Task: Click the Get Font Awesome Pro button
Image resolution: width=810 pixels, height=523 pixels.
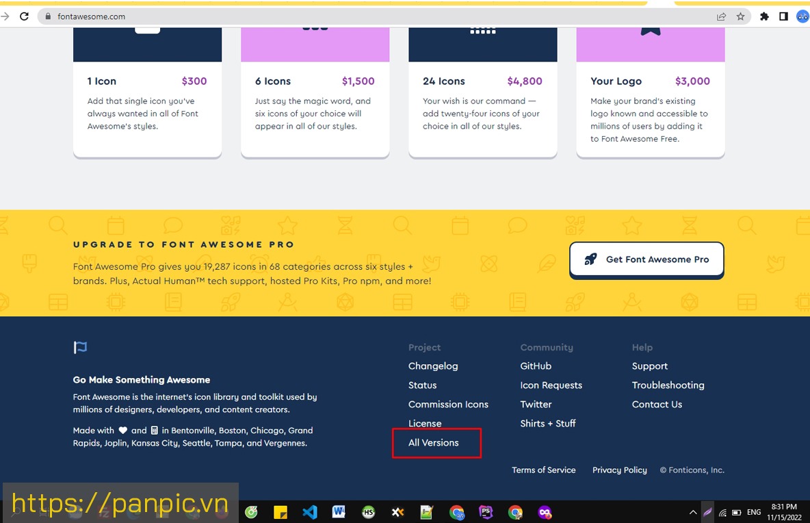Action: [x=646, y=260]
